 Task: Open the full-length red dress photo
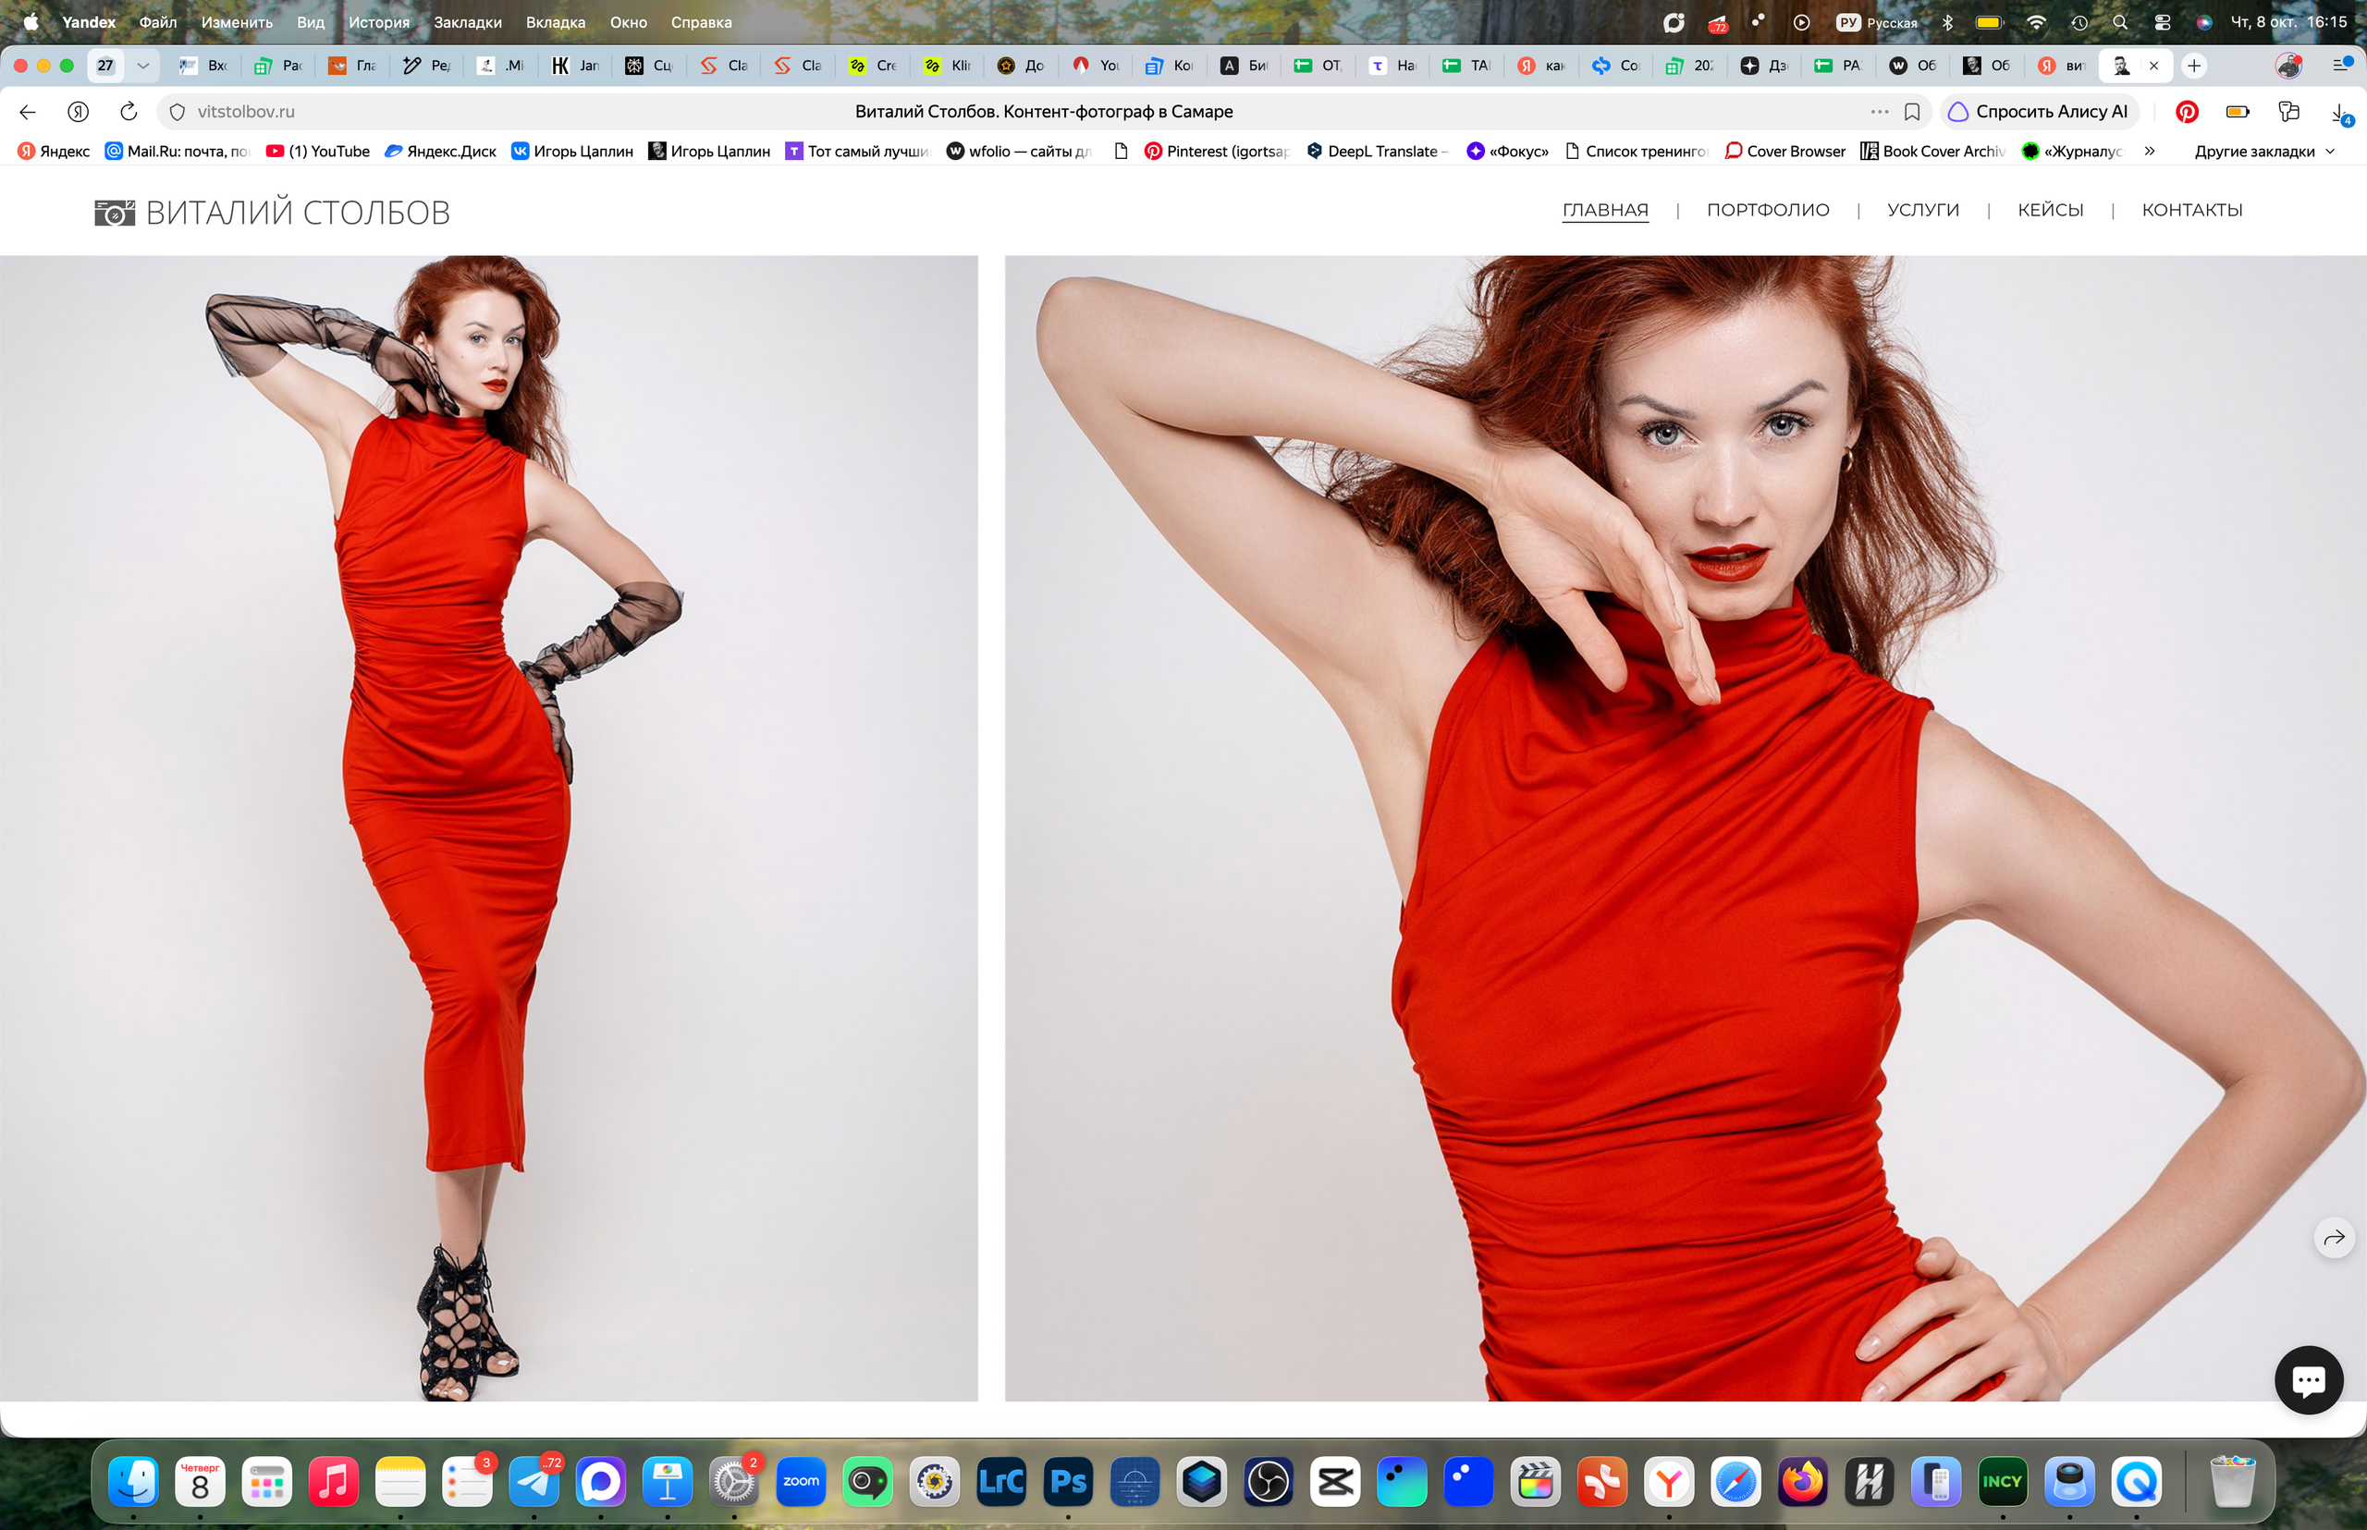point(489,827)
